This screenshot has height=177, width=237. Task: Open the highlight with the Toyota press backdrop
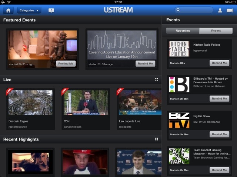coord(139,162)
